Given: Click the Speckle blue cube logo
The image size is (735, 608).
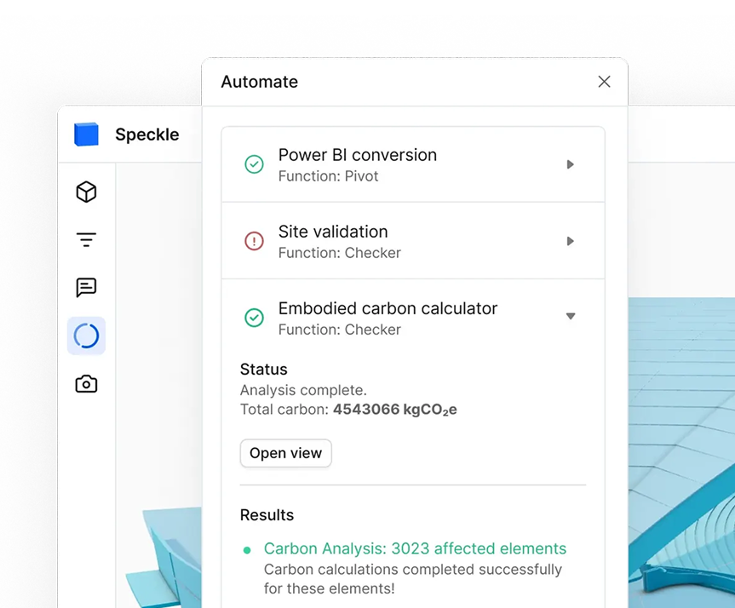Looking at the screenshot, I should 86,135.
